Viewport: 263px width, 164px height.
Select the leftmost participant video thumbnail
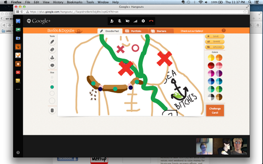(x=204, y=146)
